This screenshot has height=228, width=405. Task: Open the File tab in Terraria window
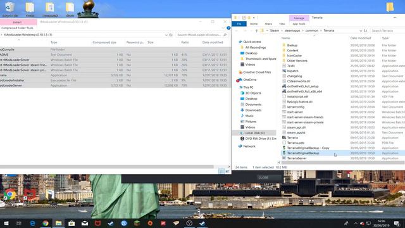pos(239,24)
